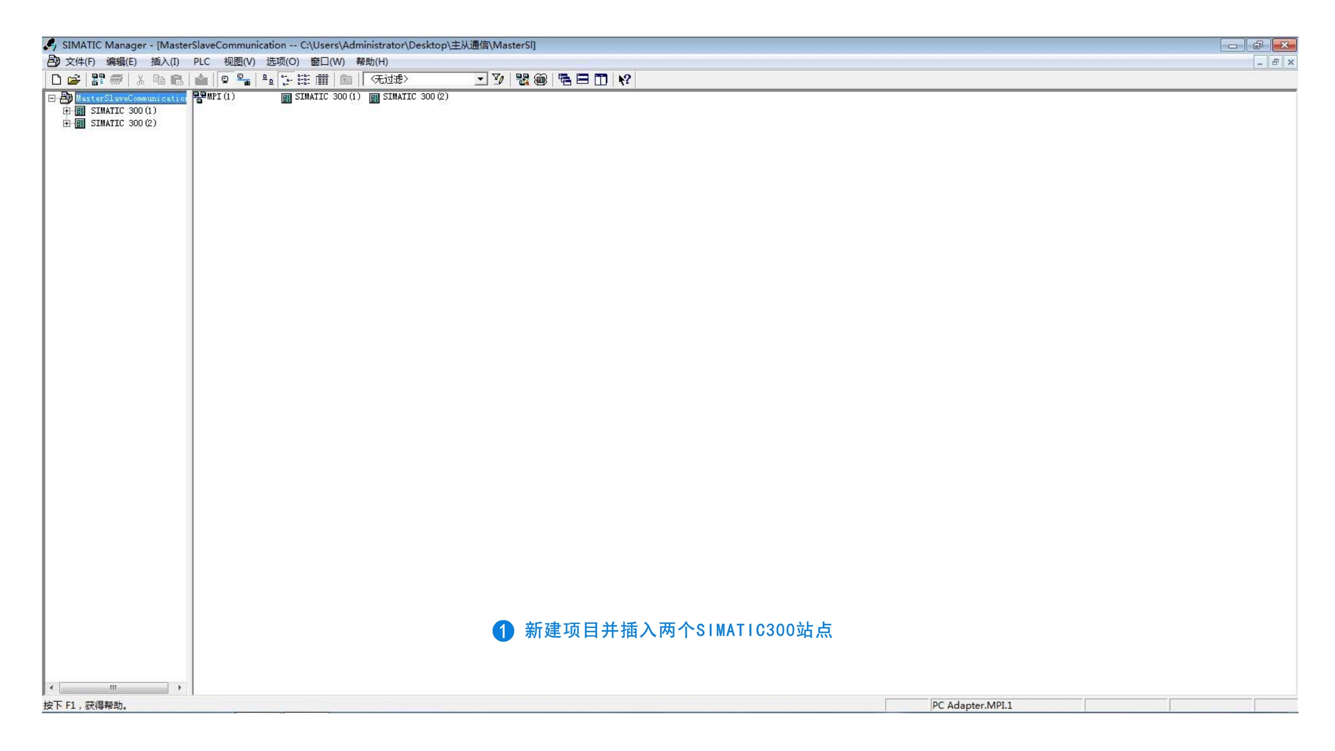Expand SIMATIC 300(1) in the tree
The width and height of the screenshot is (1335, 751).
pyautogui.click(x=67, y=111)
